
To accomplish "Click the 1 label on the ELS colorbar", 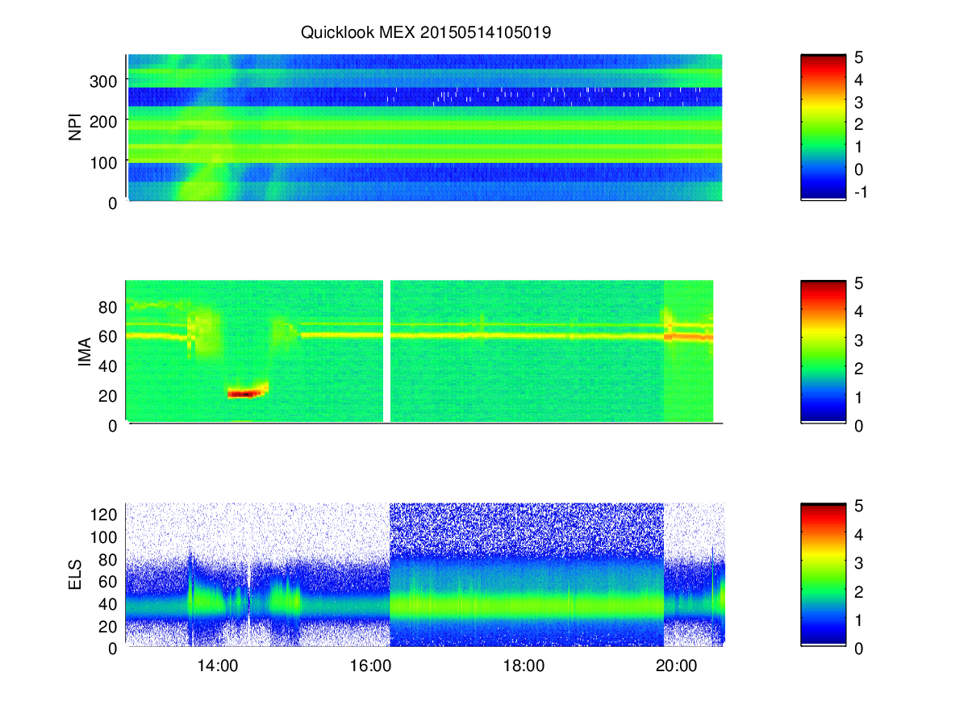I will click(859, 620).
